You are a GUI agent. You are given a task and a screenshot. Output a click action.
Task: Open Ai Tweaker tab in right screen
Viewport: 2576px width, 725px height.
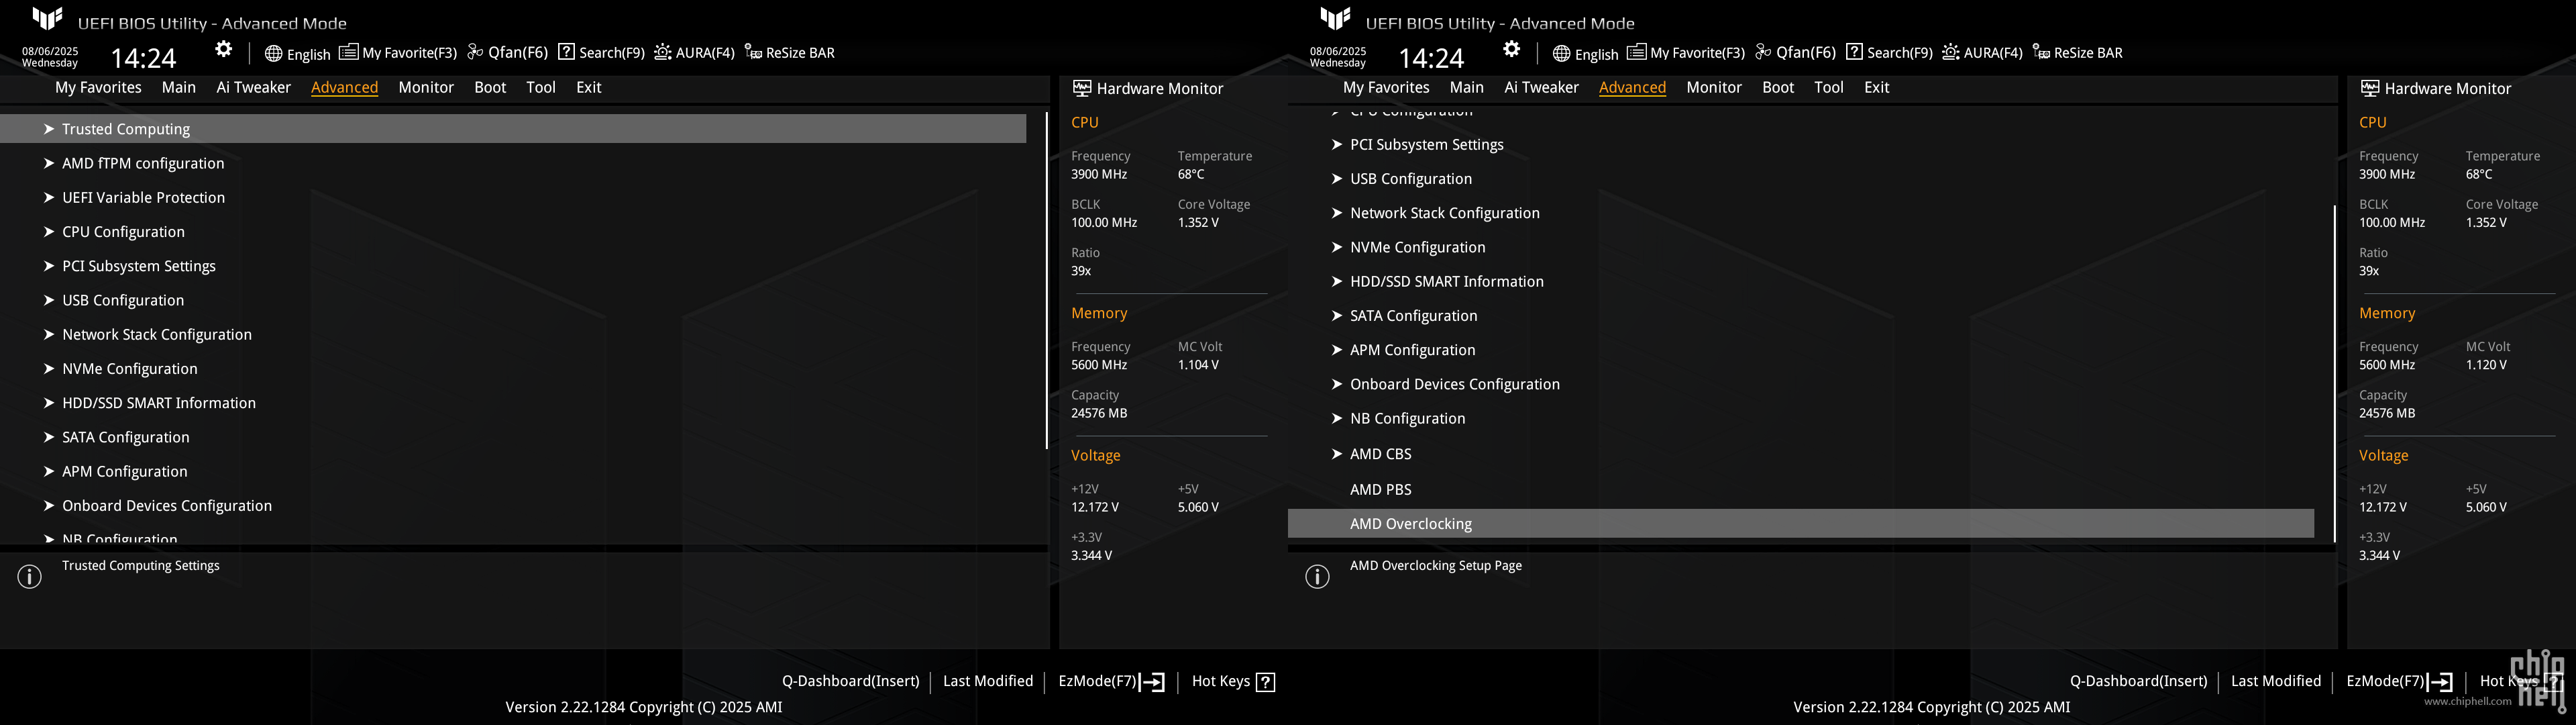[x=1541, y=87]
